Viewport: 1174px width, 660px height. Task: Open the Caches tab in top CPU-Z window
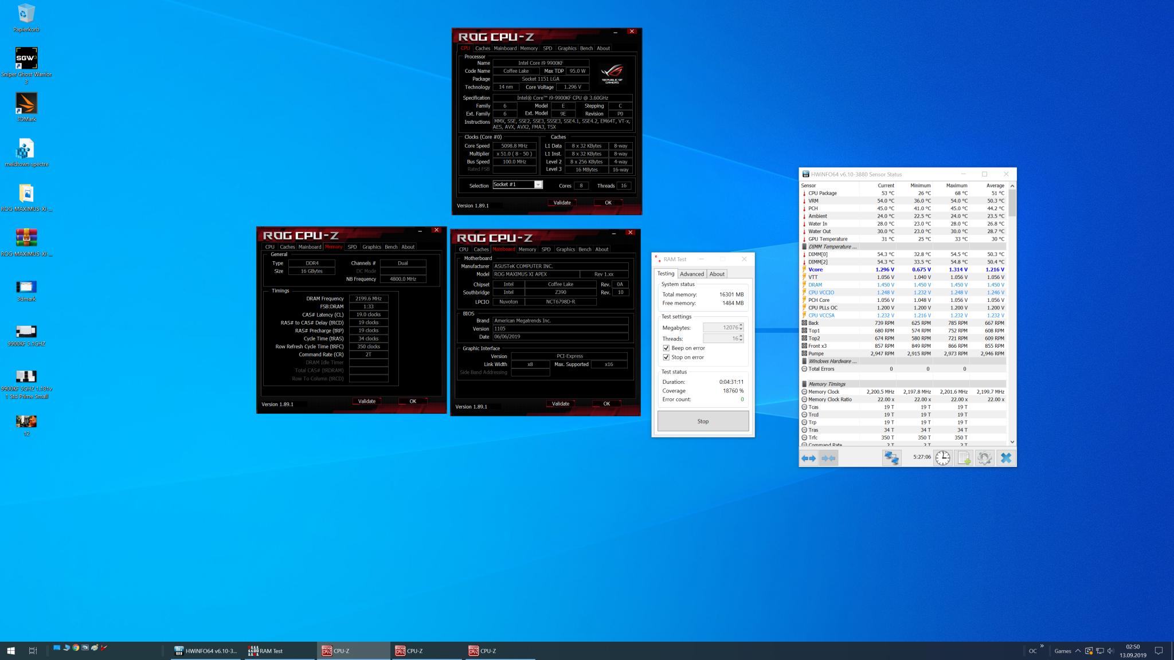tap(483, 48)
